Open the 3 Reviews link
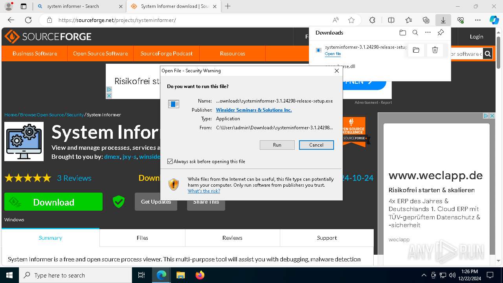 74,178
